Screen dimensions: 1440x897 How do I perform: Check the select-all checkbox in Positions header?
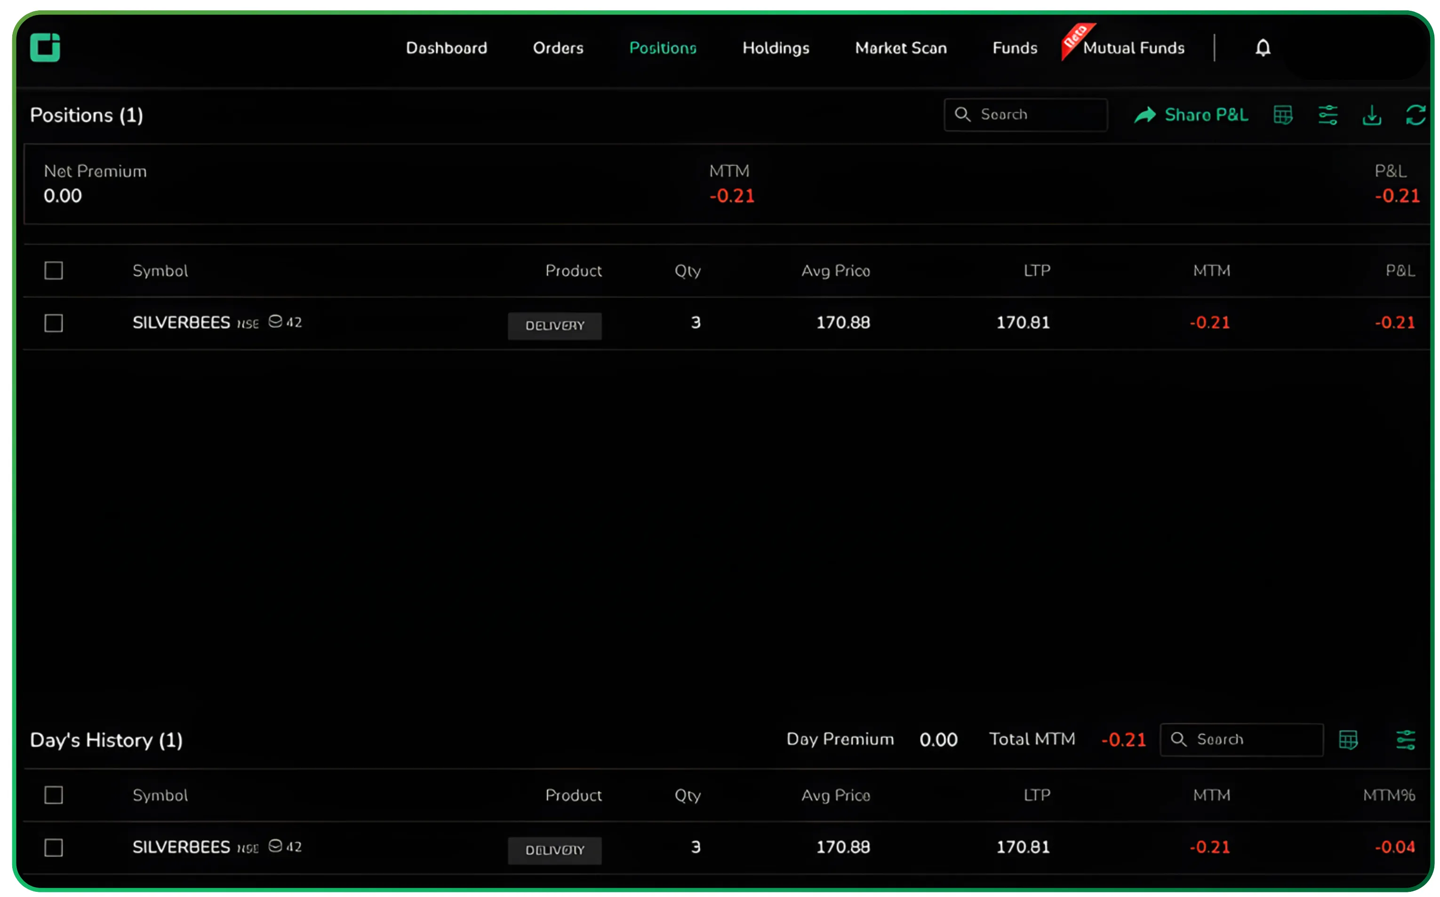(x=54, y=270)
